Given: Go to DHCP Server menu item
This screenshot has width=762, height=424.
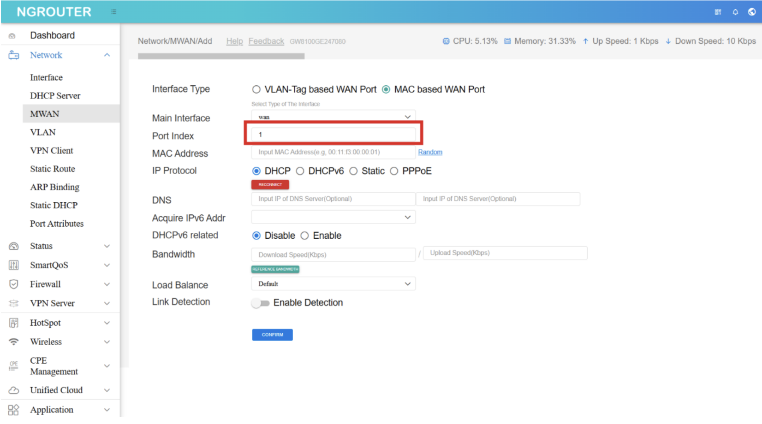Looking at the screenshot, I should (x=55, y=96).
